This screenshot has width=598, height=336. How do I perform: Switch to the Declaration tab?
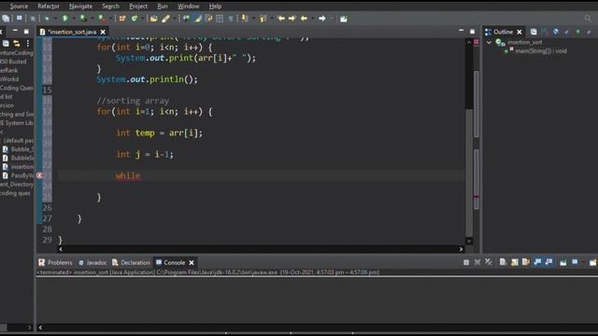[x=131, y=263]
